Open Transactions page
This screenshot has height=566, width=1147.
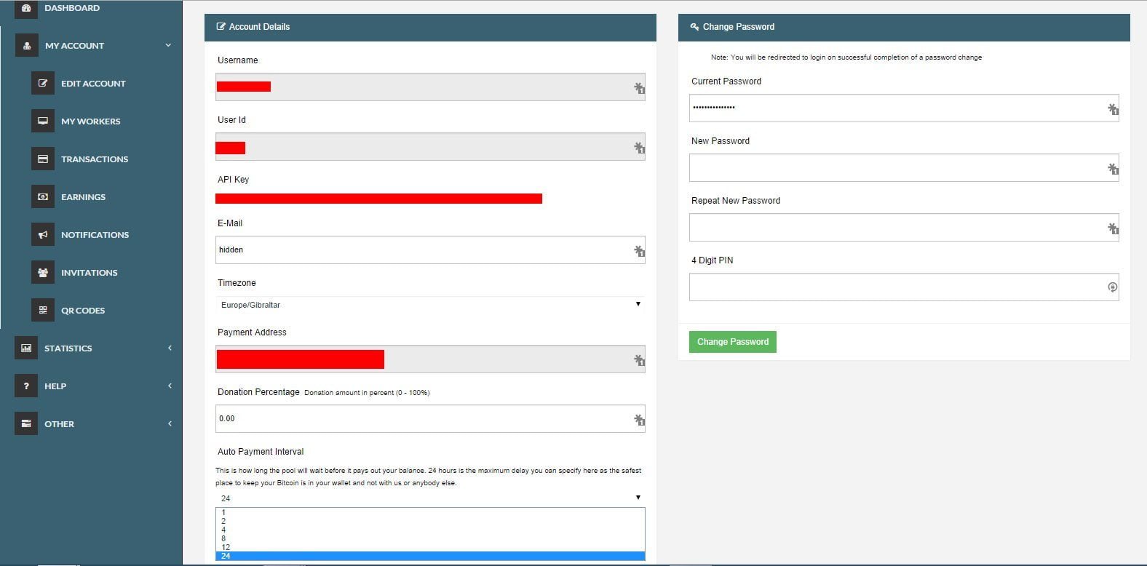[95, 159]
